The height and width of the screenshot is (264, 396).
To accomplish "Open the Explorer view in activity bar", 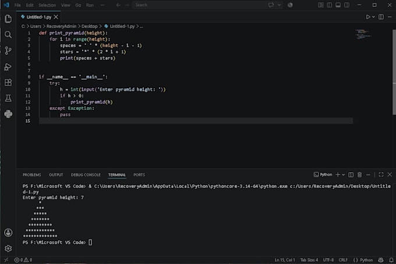I will click(x=8, y=19).
